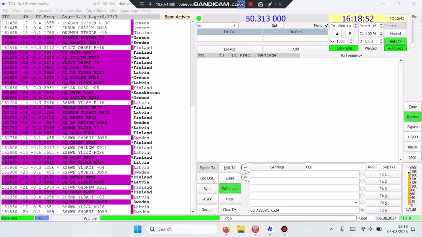422x237 pixels.
Task: Click the selected radio button for Tx 6
Action: coord(362,210)
